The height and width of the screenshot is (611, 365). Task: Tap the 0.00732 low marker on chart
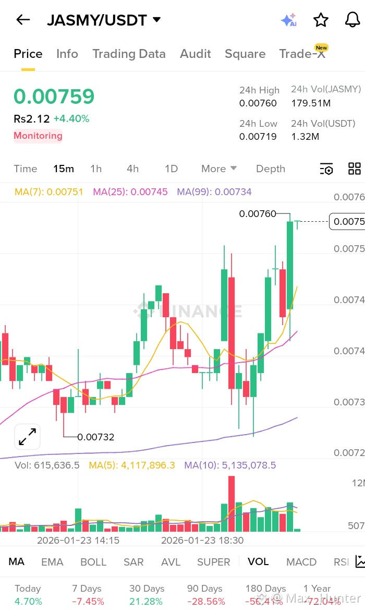click(96, 437)
